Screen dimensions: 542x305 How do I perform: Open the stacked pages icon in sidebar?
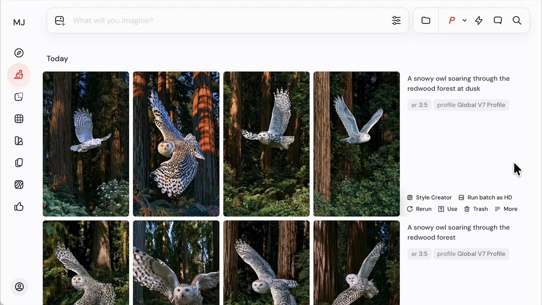pyautogui.click(x=19, y=163)
